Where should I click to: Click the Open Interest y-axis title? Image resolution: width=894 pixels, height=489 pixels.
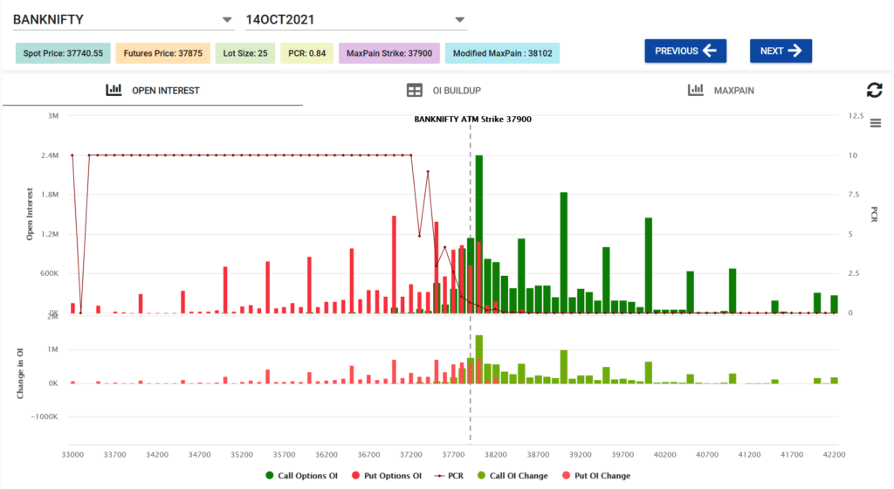tap(30, 214)
